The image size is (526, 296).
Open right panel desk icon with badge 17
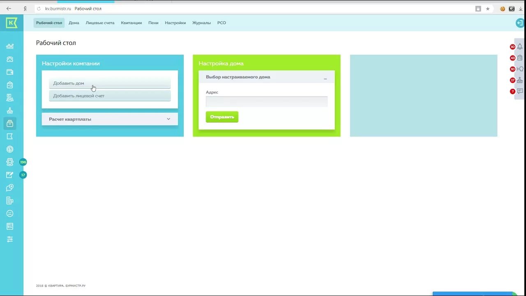(x=520, y=80)
